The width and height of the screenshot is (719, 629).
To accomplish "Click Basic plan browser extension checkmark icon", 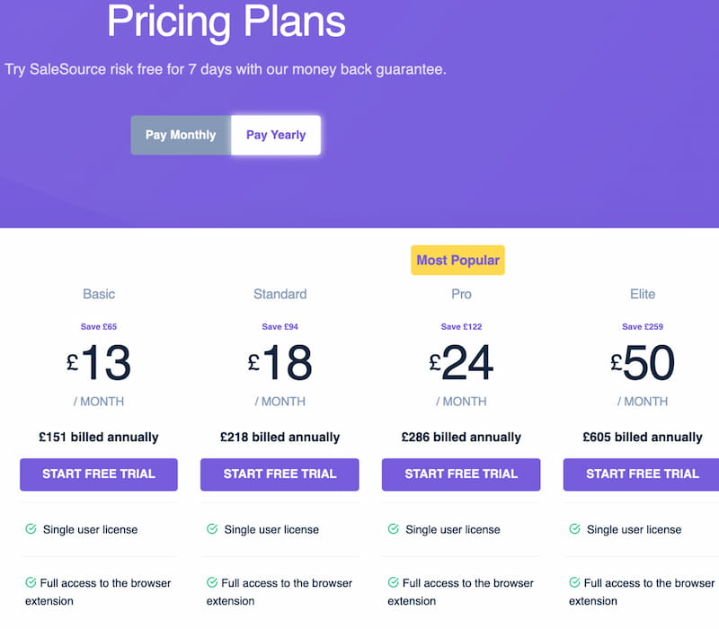I will (x=31, y=582).
